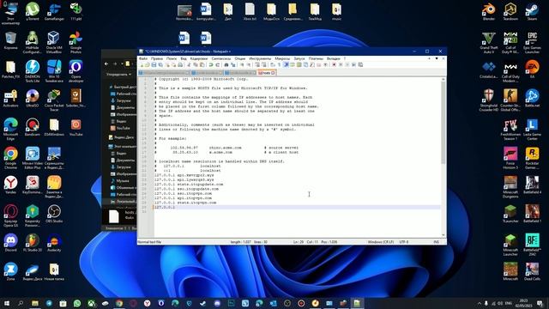Open the Плагины menu in Notepad++

[316, 58]
